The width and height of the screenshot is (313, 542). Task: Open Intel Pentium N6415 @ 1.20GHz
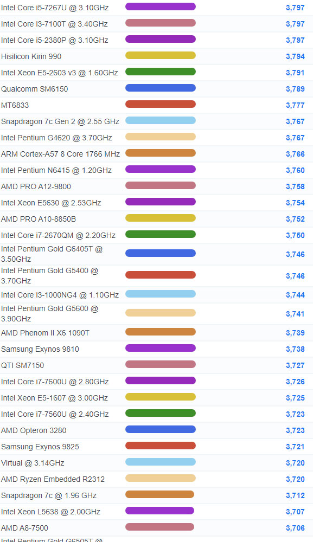(56, 170)
